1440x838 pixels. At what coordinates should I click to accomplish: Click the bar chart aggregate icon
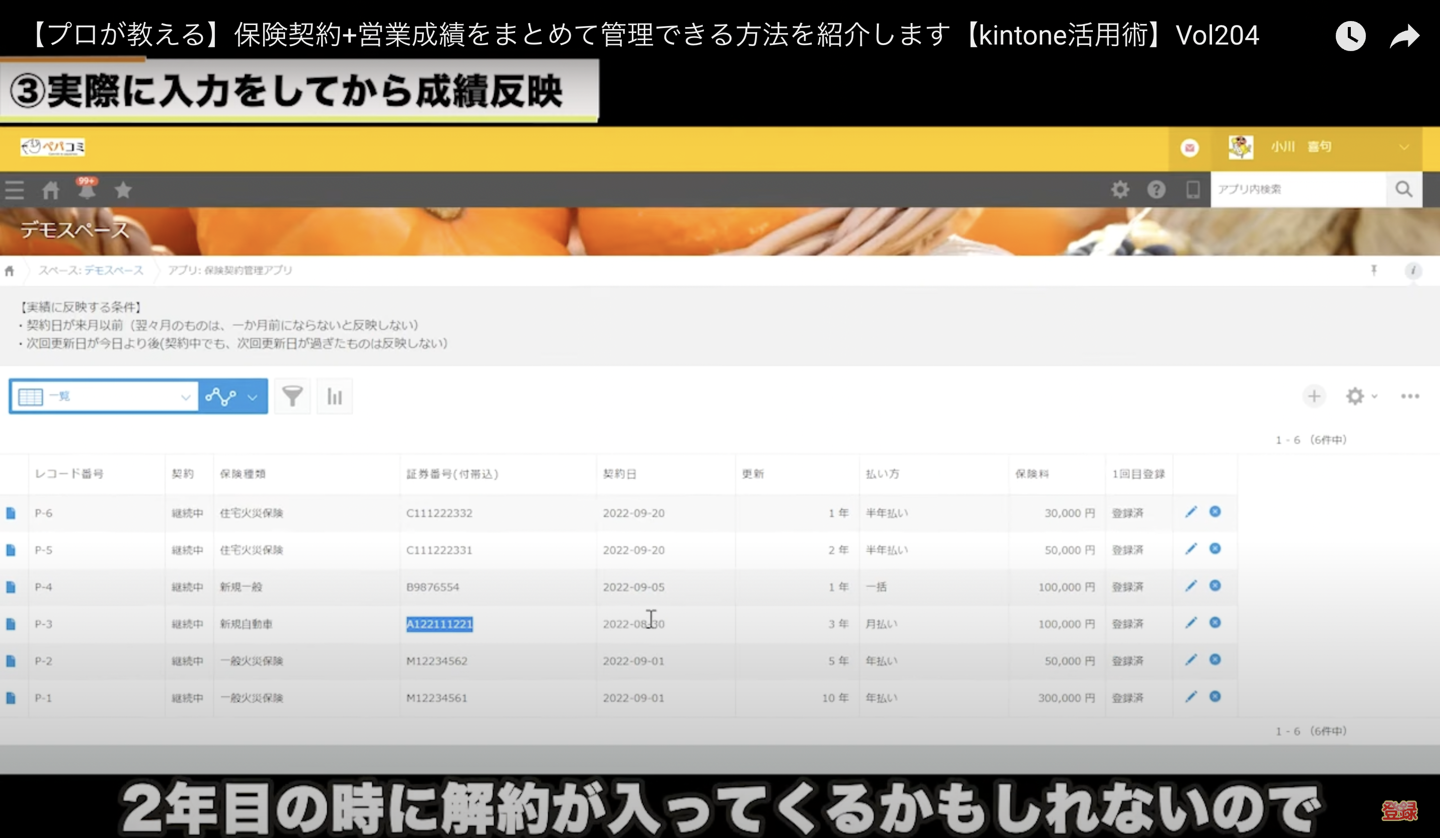334,396
